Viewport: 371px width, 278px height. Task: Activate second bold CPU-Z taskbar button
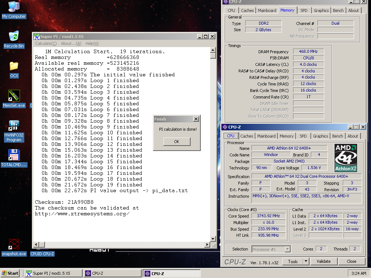(172, 273)
